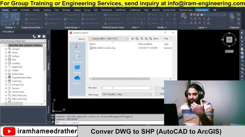Open History location in Export dialog sidebar
This screenshot has width=245, height=137.
pyautogui.click(x=77, y=48)
